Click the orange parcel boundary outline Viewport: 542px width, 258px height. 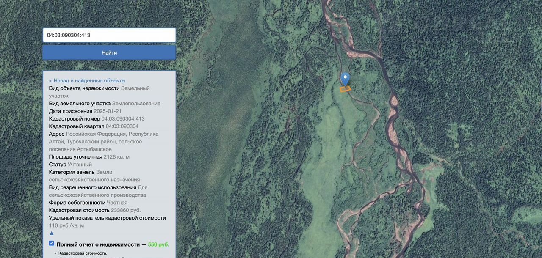pos(346,89)
